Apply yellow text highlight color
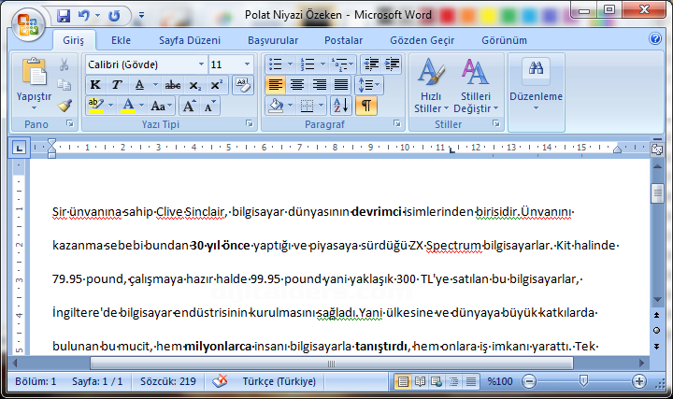Screen dimensions: 673x399 [96, 106]
